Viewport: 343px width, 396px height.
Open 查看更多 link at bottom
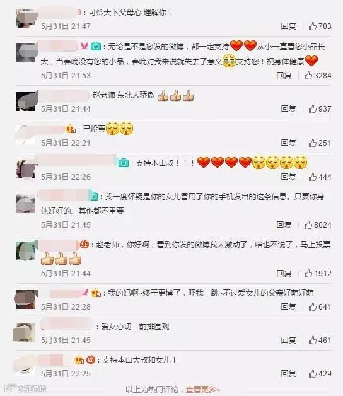click(x=203, y=390)
